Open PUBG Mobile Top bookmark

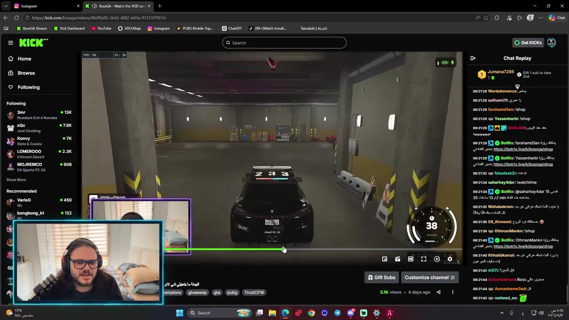tap(195, 28)
